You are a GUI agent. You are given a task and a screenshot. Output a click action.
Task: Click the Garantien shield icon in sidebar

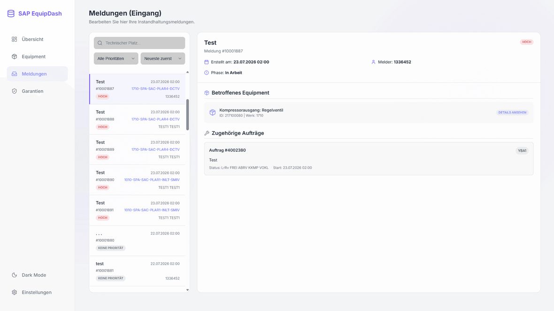pyautogui.click(x=14, y=91)
